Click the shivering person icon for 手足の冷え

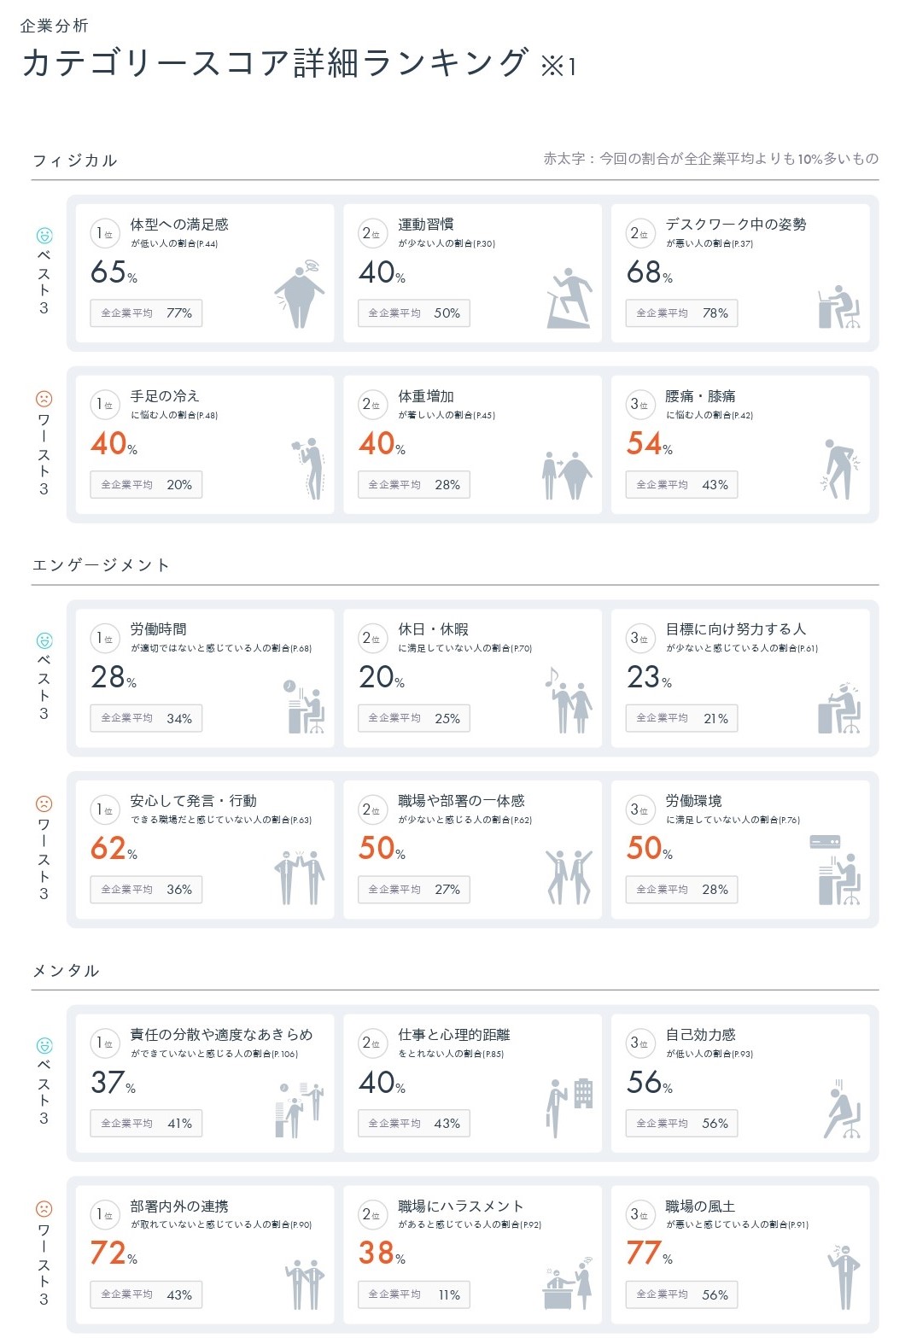[x=312, y=468]
